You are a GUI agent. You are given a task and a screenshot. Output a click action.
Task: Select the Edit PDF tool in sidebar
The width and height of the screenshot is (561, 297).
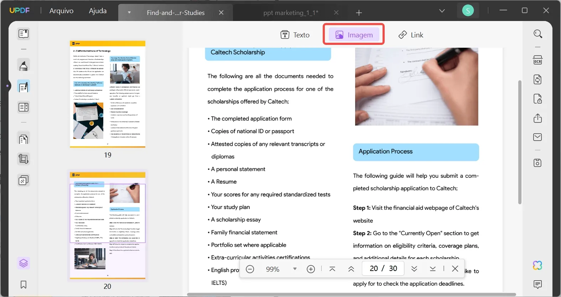[x=24, y=87]
